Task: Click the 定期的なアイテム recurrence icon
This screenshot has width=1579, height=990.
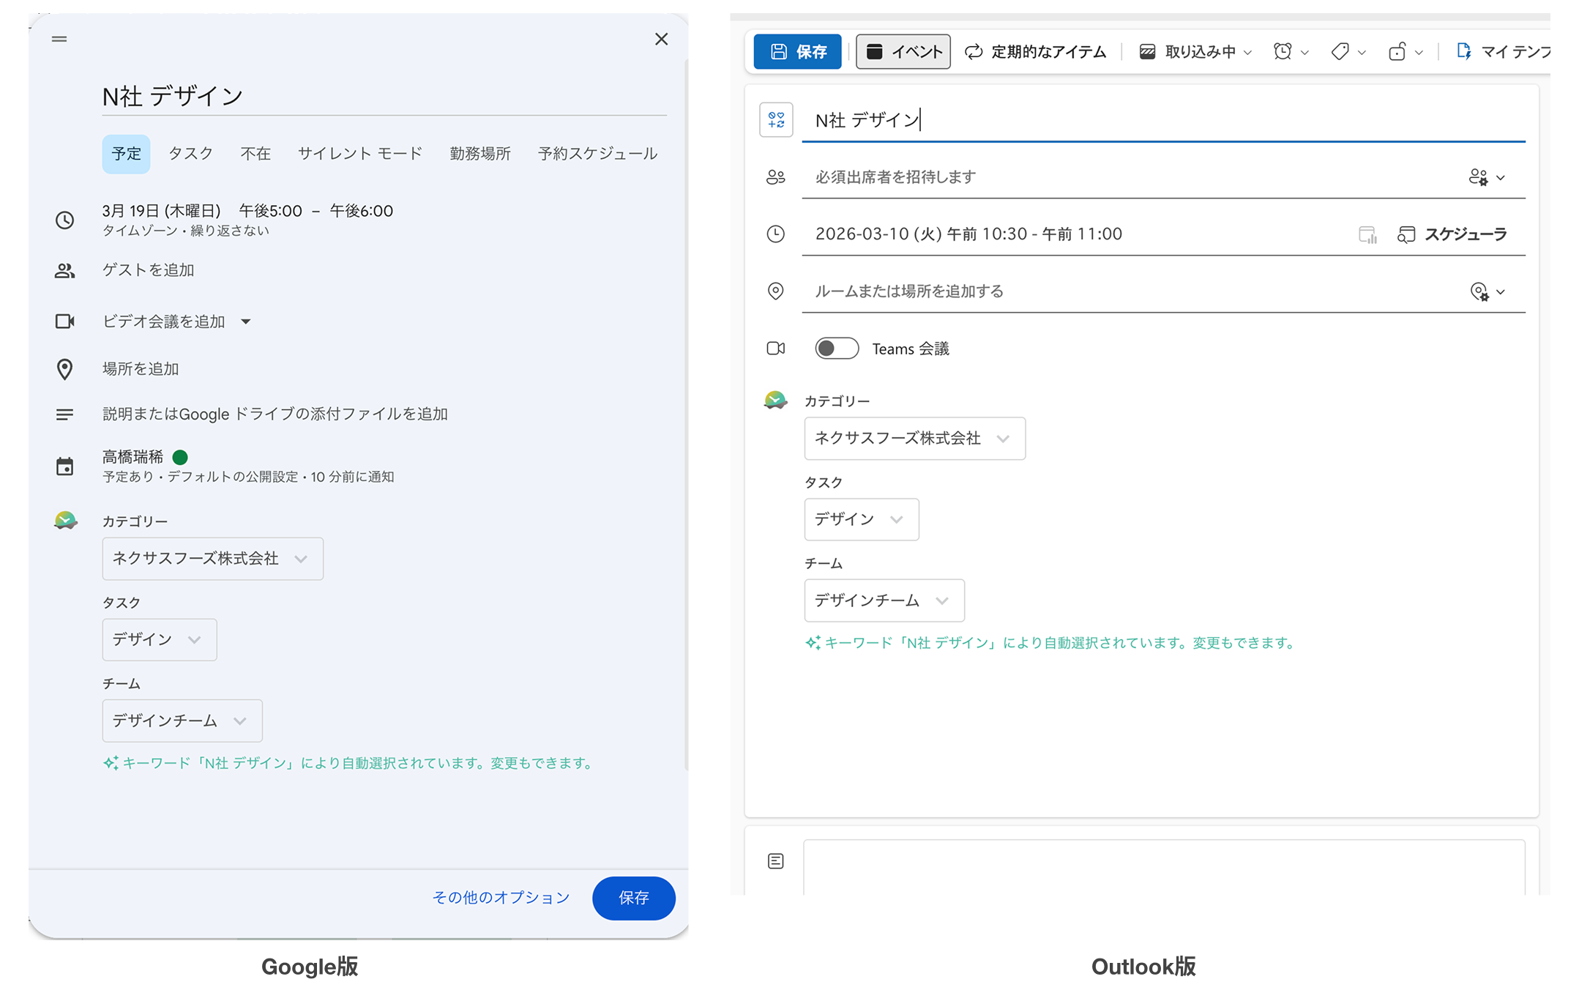Action: (x=973, y=51)
